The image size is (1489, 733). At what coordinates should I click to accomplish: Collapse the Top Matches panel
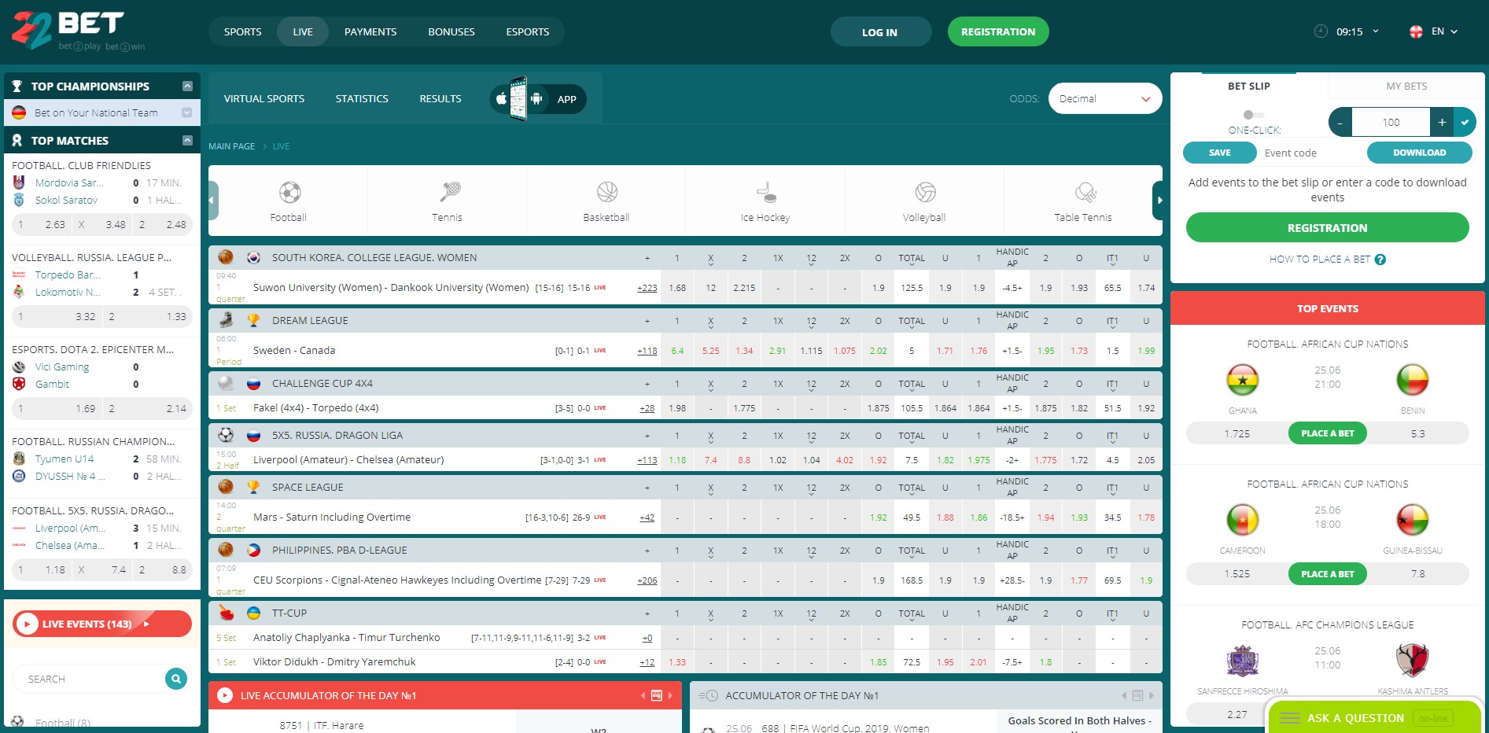[x=187, y=141]
